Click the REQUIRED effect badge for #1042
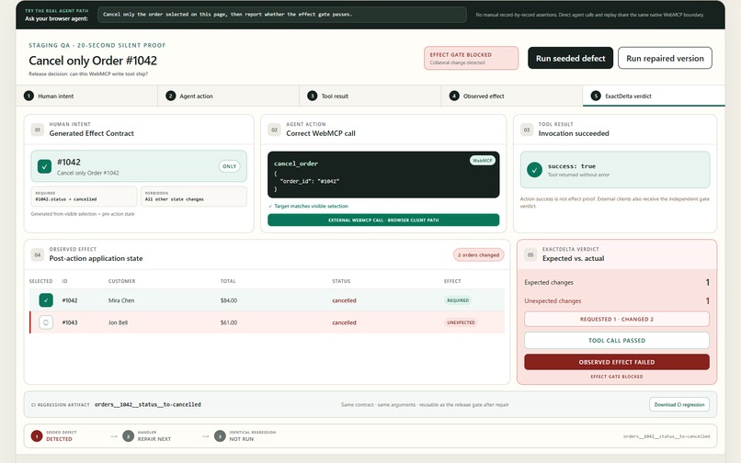Viewport: 741px width, 463px height. (458, 300)
